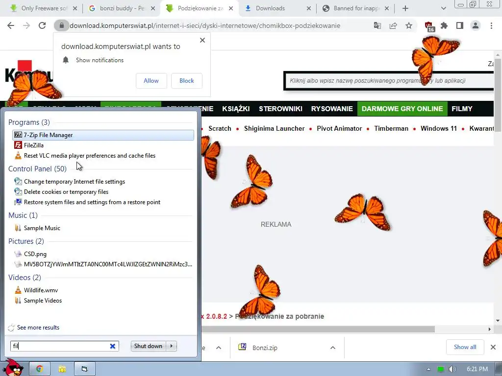Screen dimensions: 502x376
Task: Close the notification permission popup
Action: [202, 40]
